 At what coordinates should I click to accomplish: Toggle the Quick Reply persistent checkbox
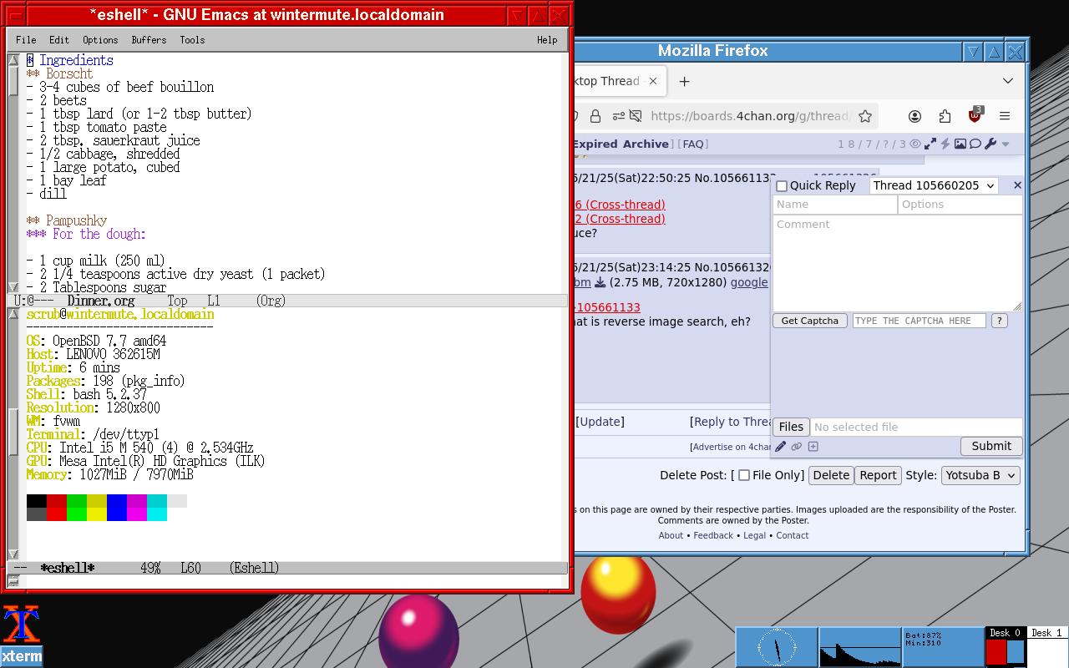coord(782,186)
